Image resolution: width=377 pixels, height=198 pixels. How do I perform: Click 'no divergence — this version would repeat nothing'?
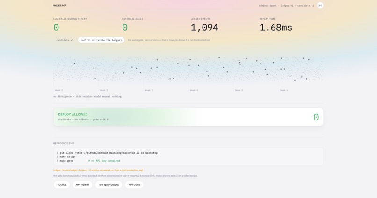point(87,97)
